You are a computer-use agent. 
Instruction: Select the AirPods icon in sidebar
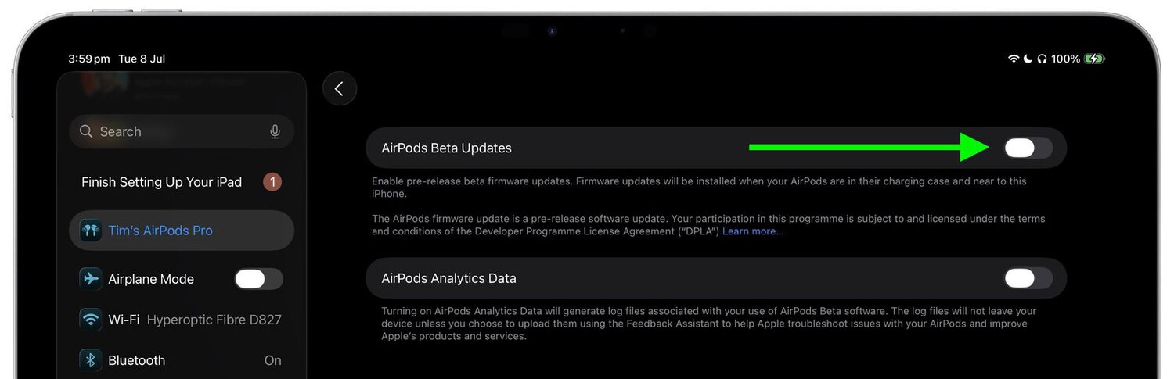(x=91, y=231)
